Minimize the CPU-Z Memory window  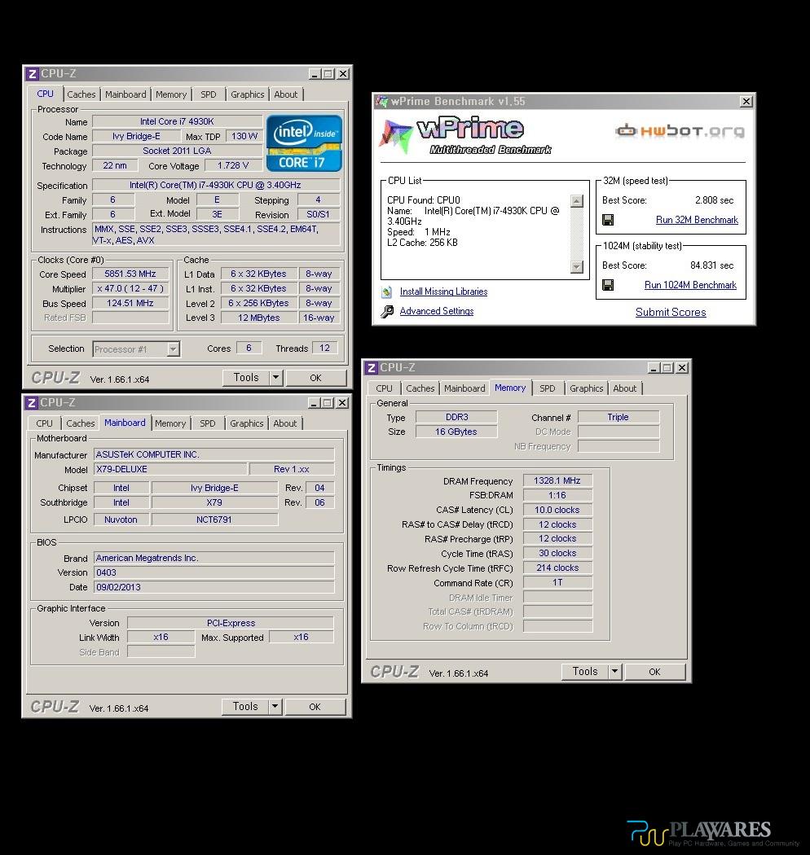653,368
